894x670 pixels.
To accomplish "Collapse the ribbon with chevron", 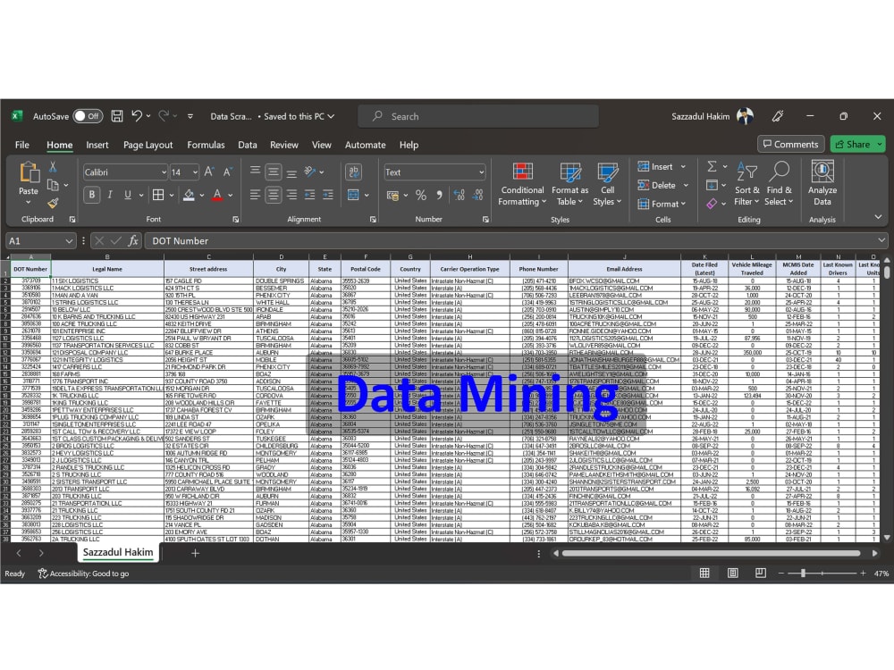I will click(x=878, y=217).
